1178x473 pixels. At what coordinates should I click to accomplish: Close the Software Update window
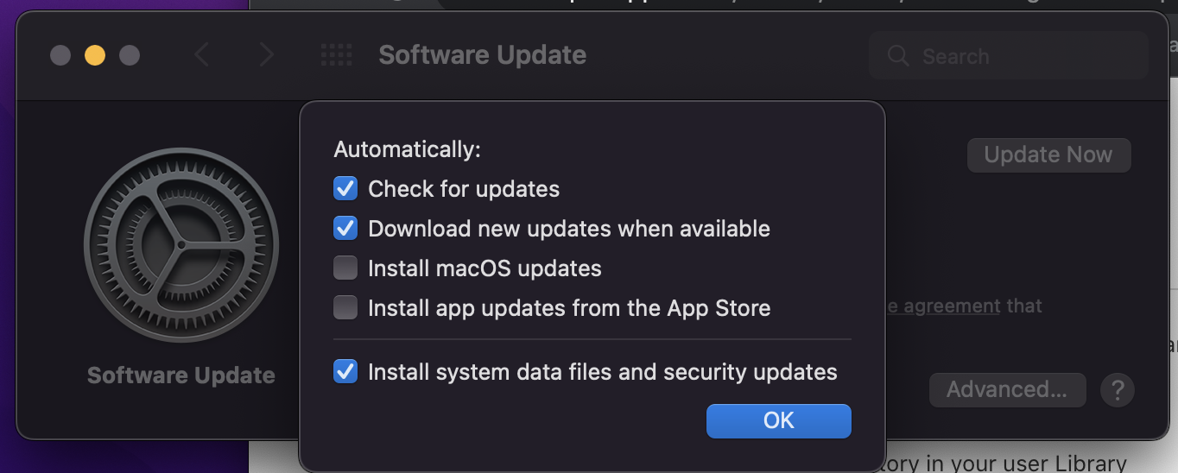point(60,55)
